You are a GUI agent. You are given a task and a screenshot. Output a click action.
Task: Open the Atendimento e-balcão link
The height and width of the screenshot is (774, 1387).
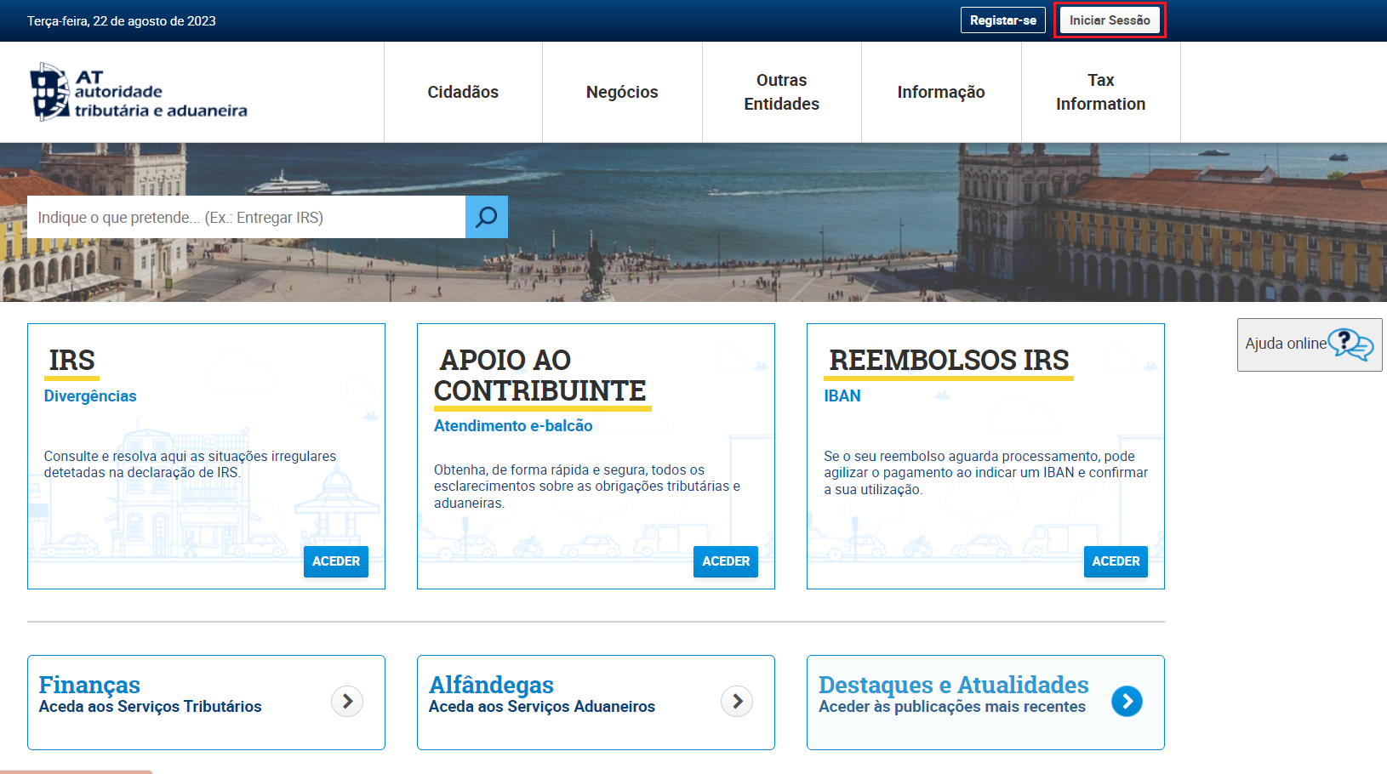point(513,425)
